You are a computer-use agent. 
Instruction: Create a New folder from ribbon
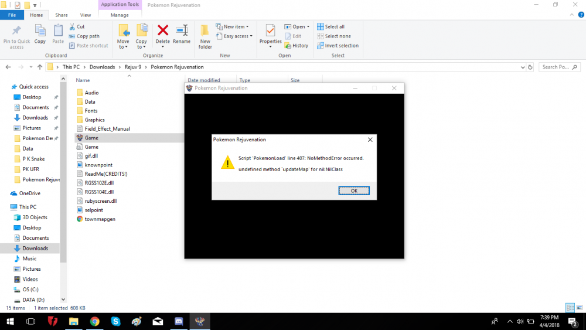point(205,36)
